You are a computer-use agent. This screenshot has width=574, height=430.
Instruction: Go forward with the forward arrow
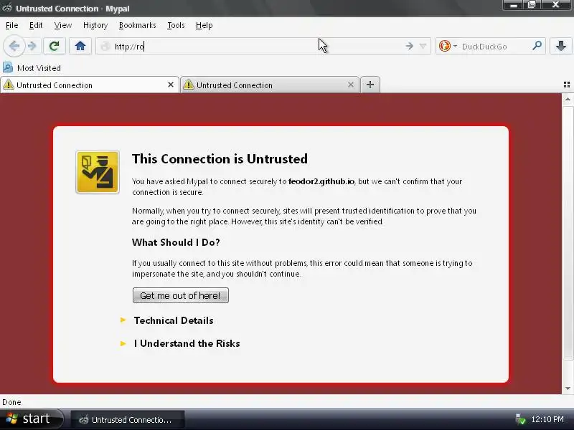point(32,47)
